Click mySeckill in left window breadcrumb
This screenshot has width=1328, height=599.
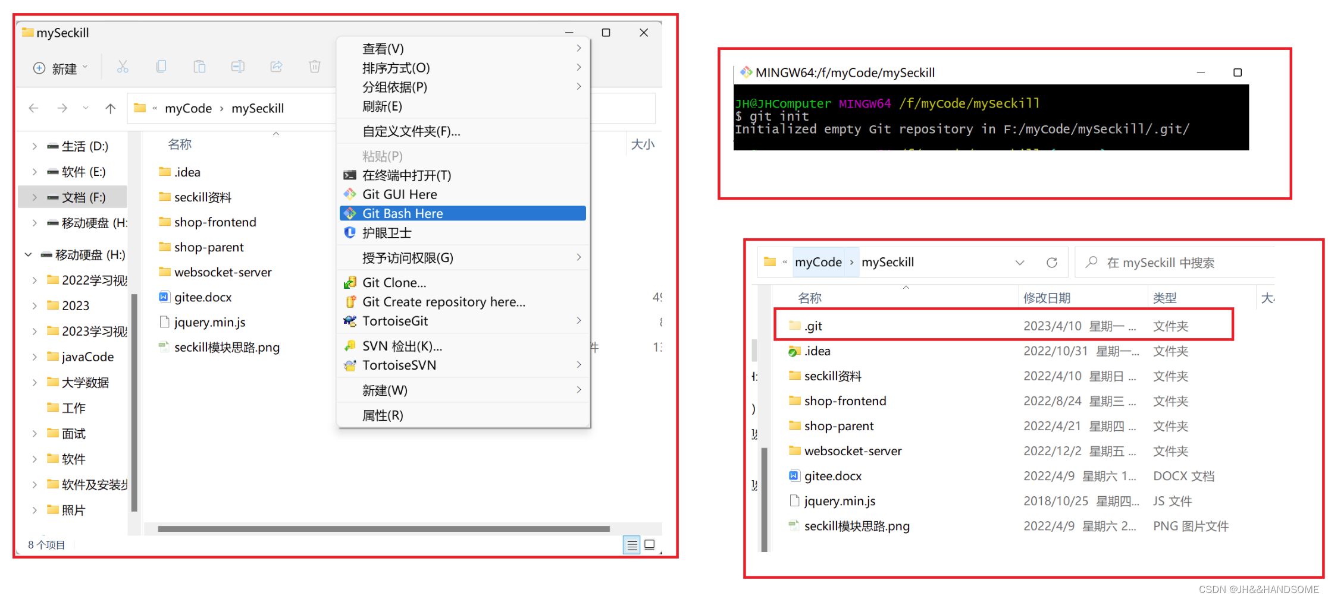coord(258,108)
